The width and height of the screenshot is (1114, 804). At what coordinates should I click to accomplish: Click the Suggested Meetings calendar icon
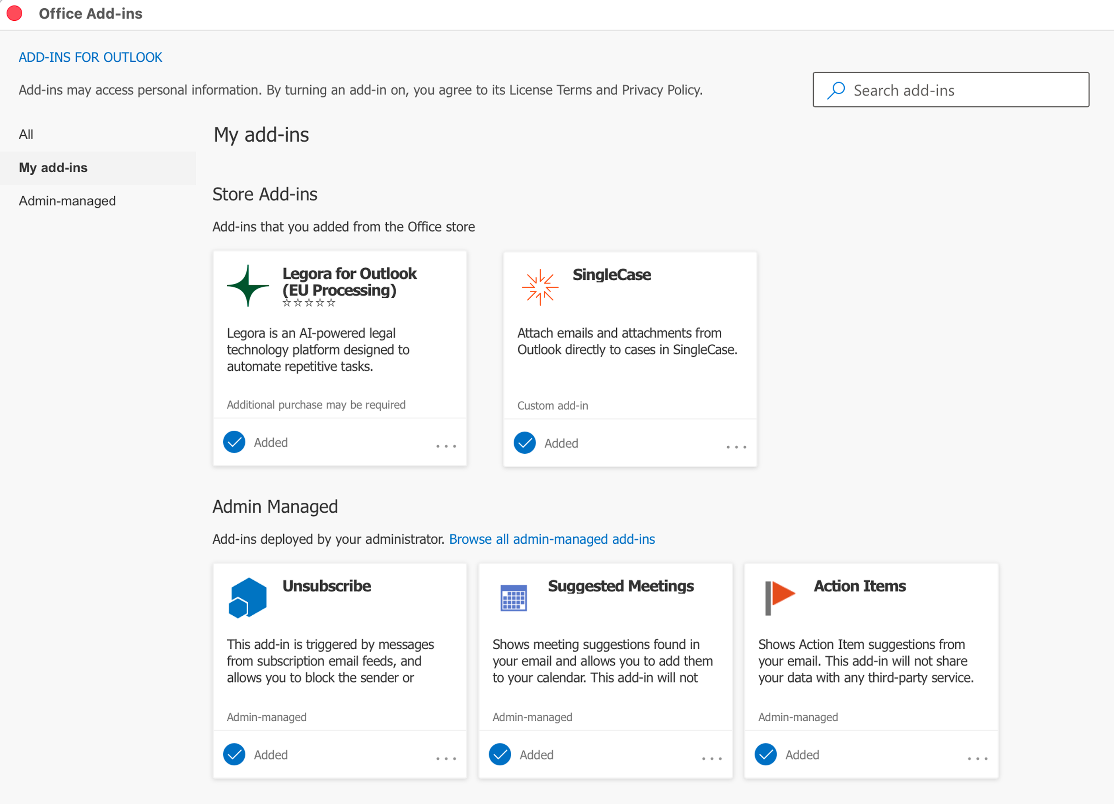(514, 597)
